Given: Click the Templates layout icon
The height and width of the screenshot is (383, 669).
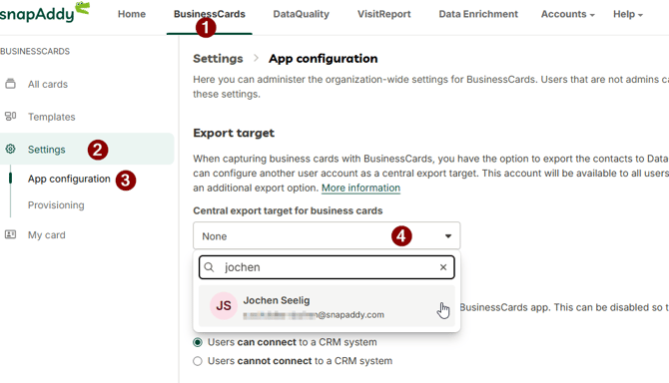Looking at the screenshot, I should [10, 117].
